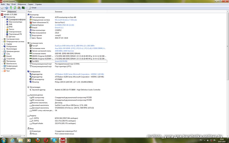Open the Справка menu

(x=38, y=4)
